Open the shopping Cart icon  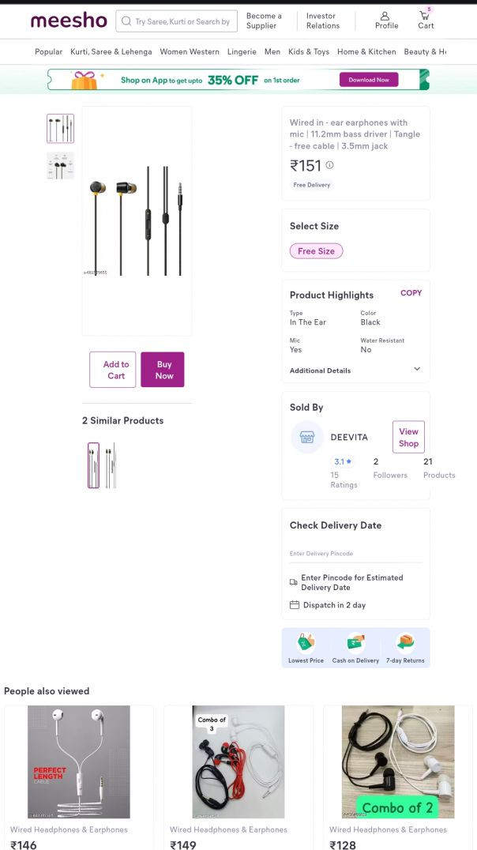425,17
